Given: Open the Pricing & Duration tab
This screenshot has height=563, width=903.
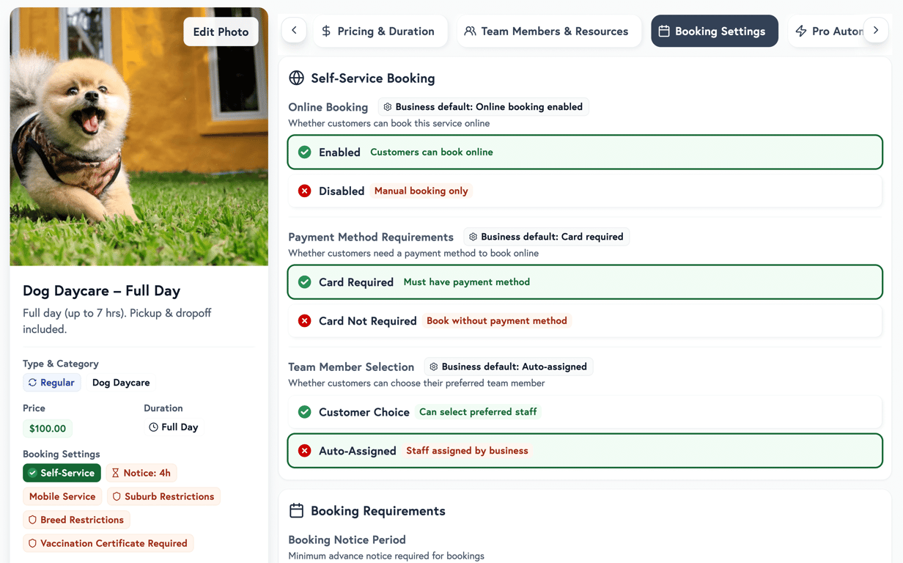Looking at the screenshot, I should (x=378, y=32).
